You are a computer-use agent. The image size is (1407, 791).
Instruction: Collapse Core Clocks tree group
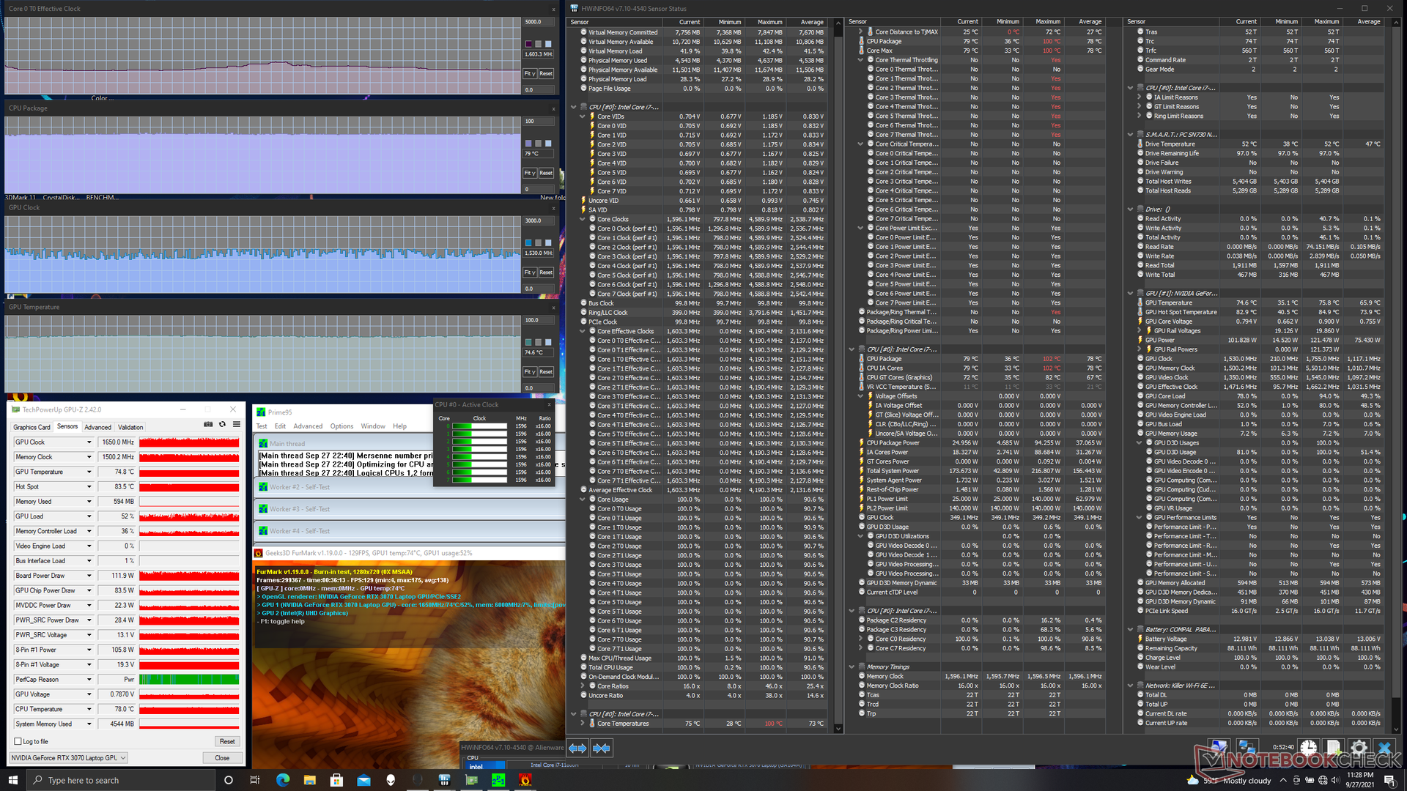[x=583, y=219]
